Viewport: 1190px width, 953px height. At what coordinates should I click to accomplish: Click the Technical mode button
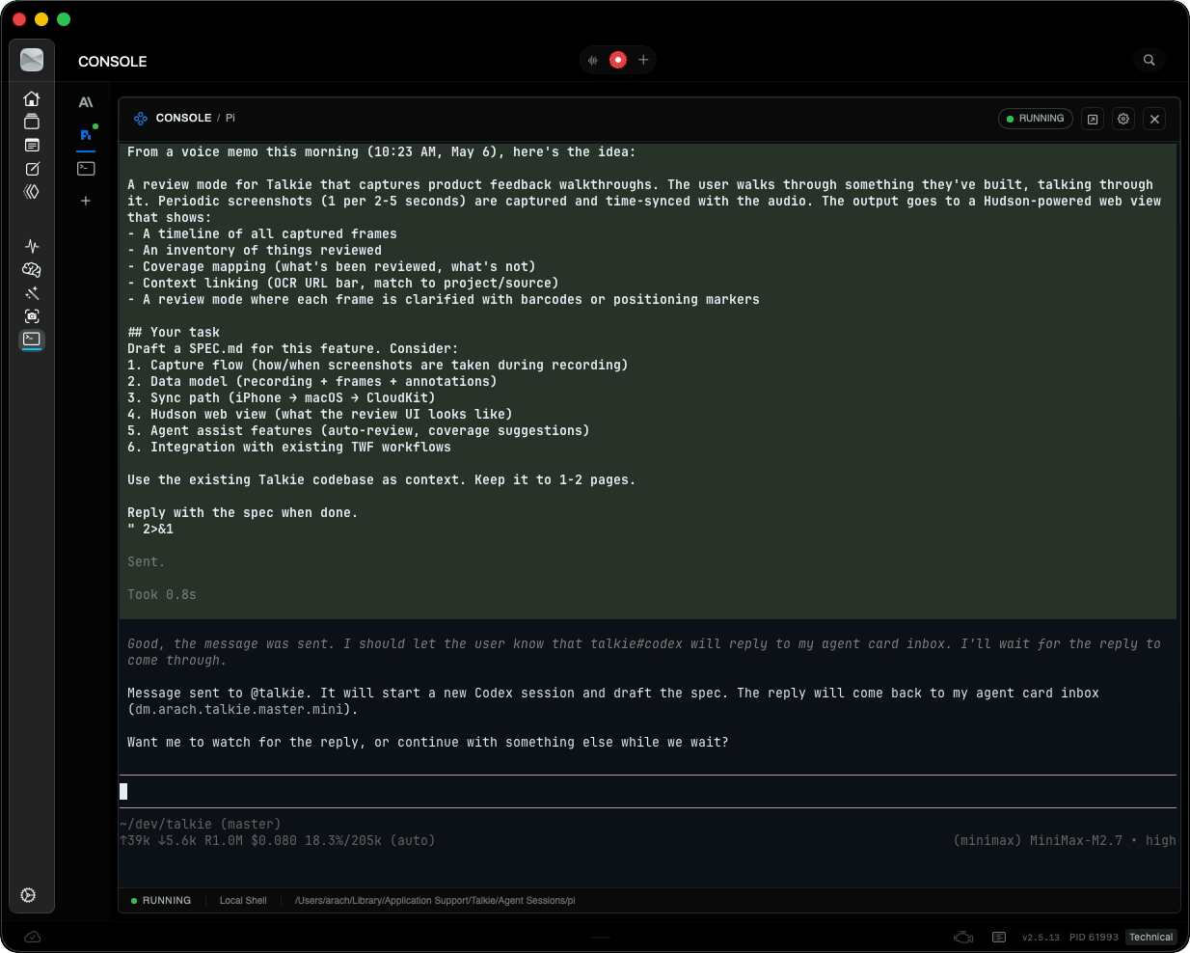1151,938
